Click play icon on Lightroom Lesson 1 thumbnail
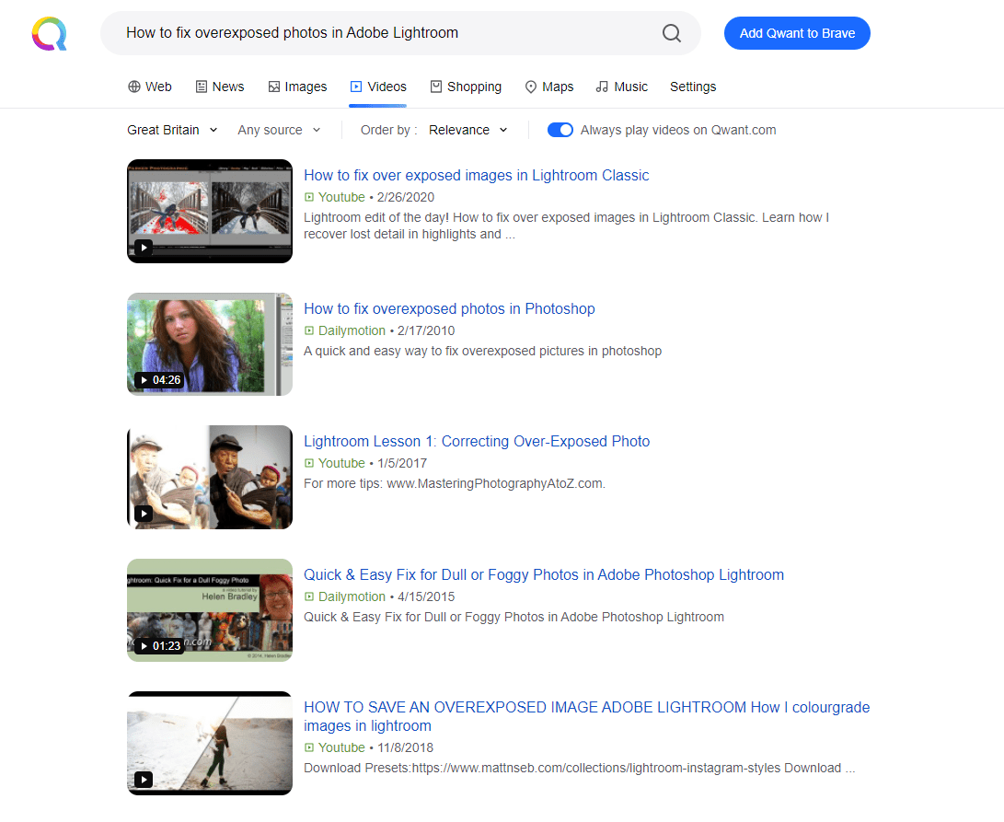Viewport: 1004px width, 822px height. (x=144, y=514)
